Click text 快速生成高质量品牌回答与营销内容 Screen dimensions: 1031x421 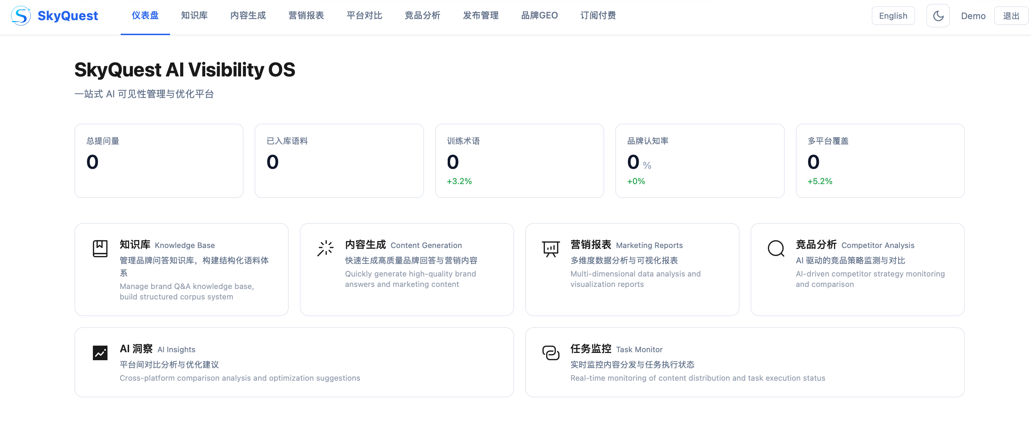coord(411,260)
